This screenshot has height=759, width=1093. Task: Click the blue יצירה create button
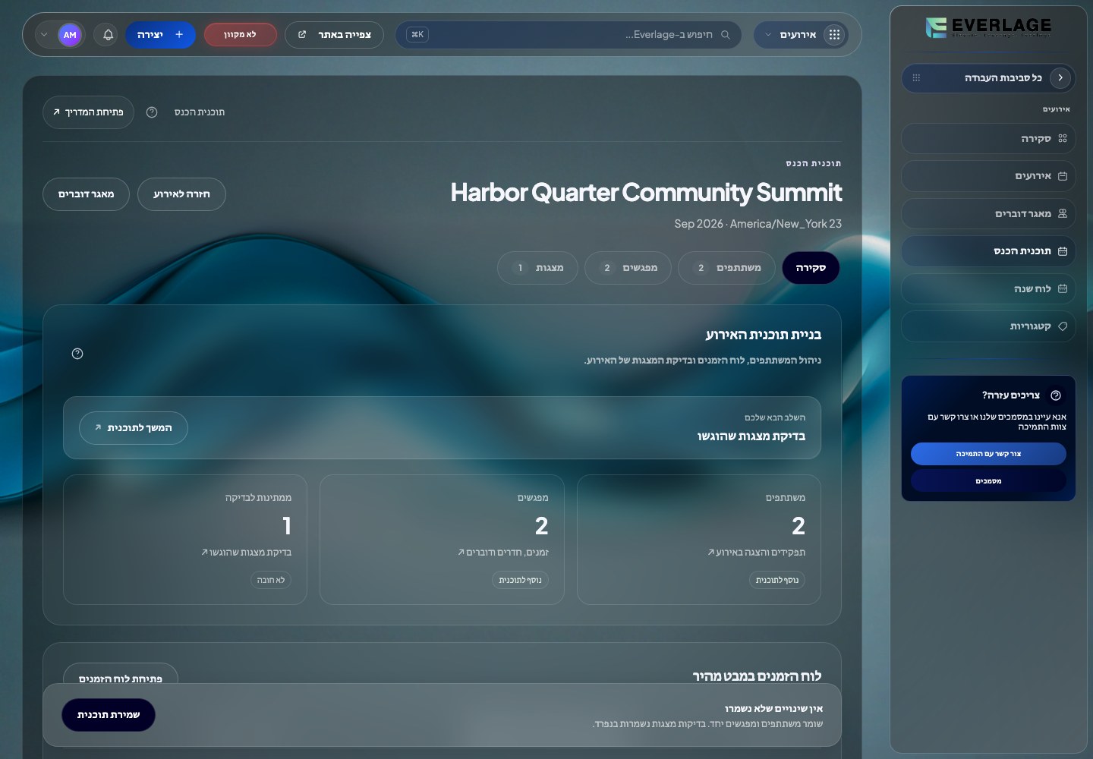tap(160, 35)
